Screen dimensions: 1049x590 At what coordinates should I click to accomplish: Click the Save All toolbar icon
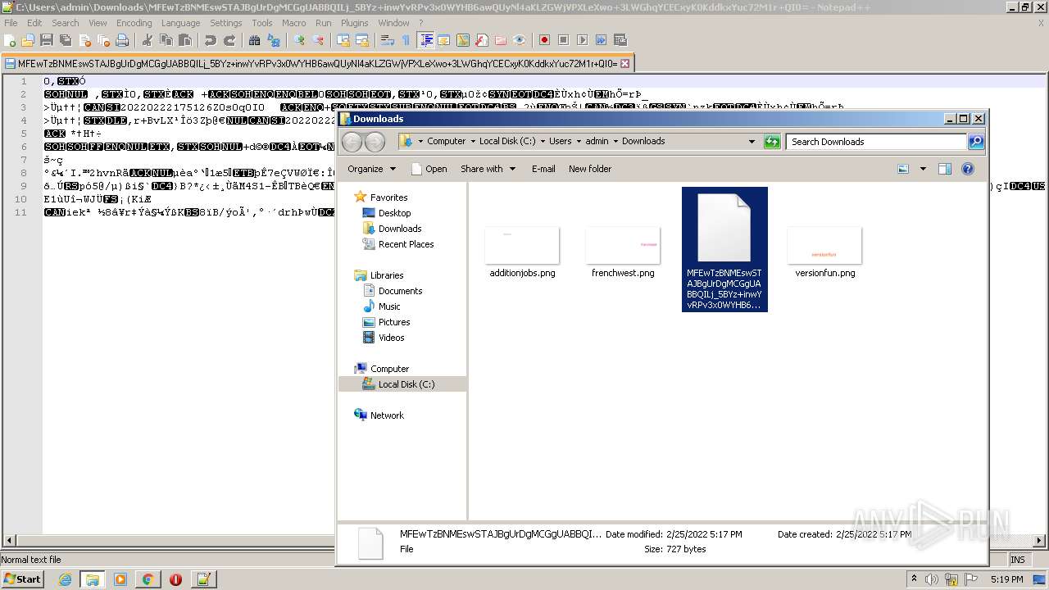pos(66,40)
